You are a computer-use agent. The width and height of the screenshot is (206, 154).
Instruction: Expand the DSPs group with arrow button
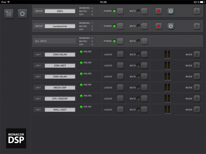click(x=197, y=11)
